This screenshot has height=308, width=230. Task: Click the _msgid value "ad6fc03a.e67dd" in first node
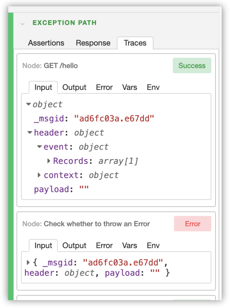click(x=114, y=119)
